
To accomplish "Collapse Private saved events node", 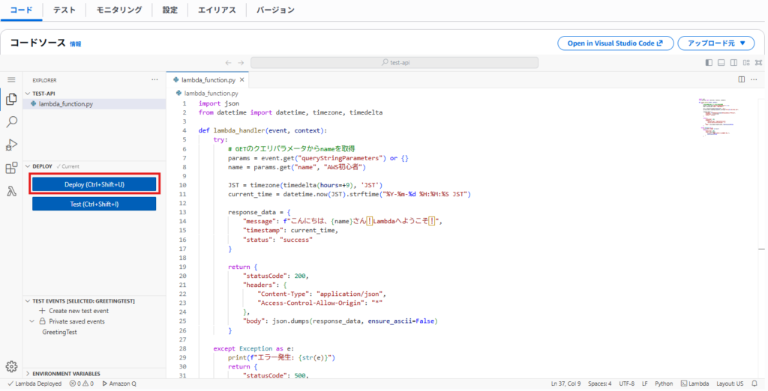I will pos(31,321).
